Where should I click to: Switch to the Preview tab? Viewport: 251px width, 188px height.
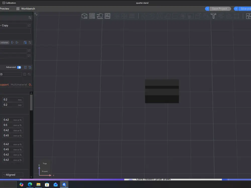click(5, 9)
